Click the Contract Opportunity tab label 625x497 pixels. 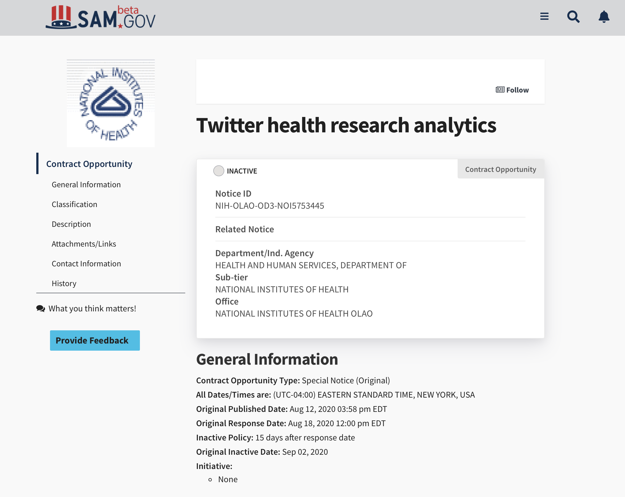click(500, 169)
